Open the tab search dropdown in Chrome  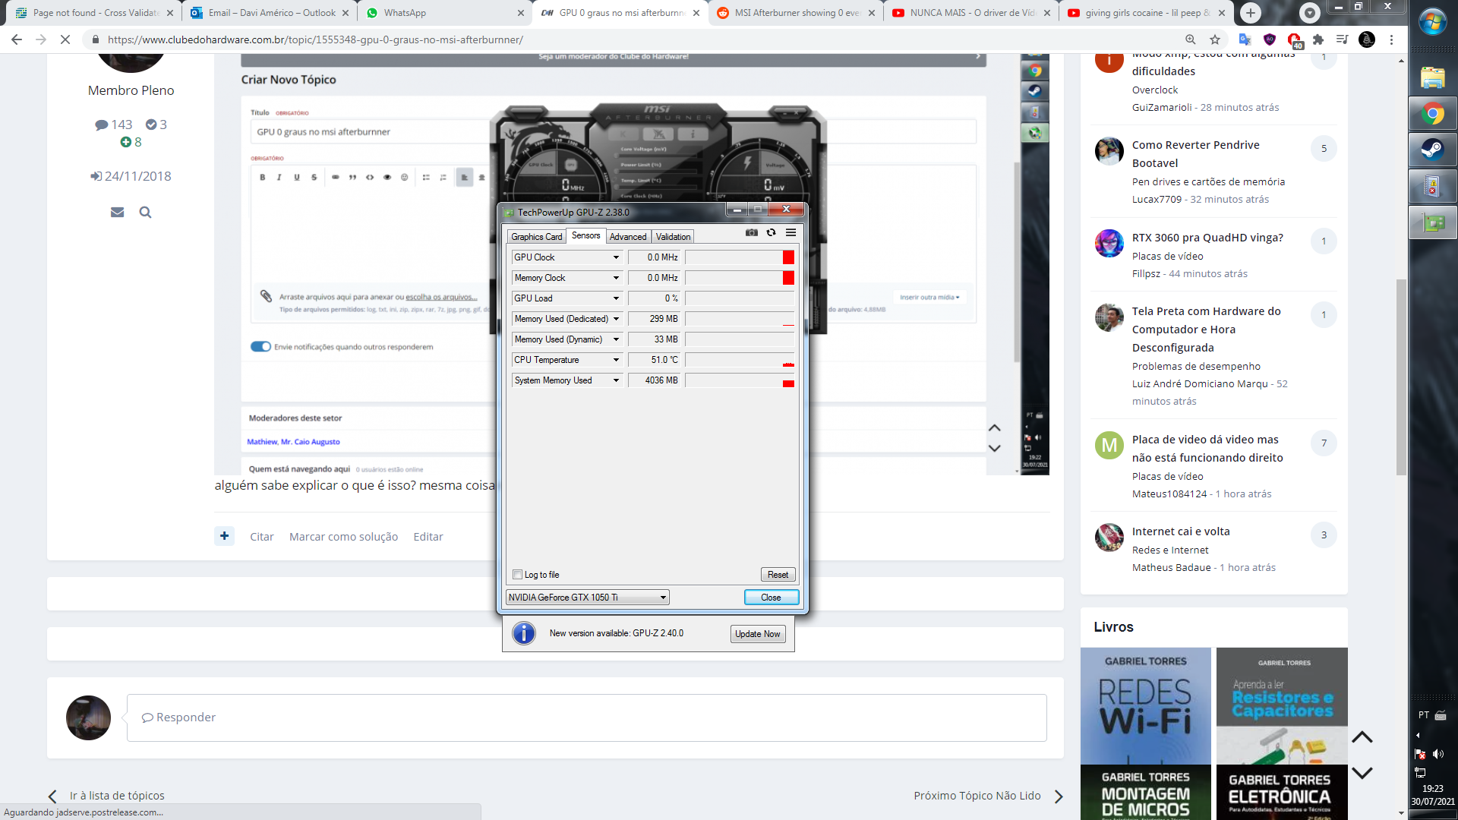[x=1309, y=13]
